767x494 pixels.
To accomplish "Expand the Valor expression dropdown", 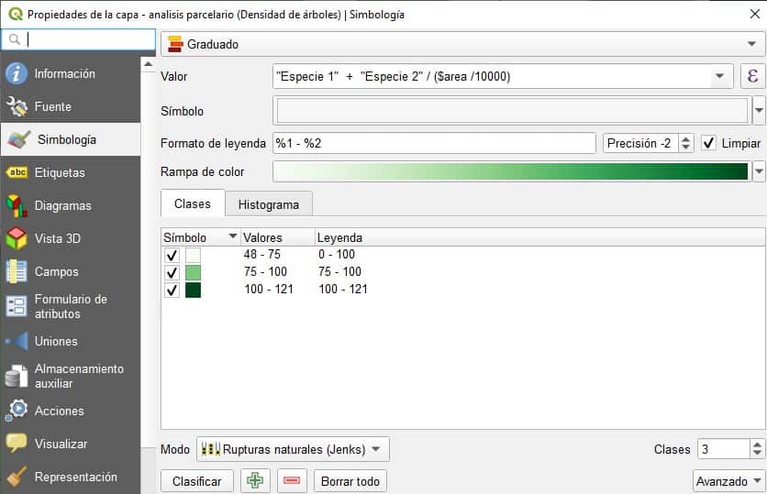I will pos(719,76).
